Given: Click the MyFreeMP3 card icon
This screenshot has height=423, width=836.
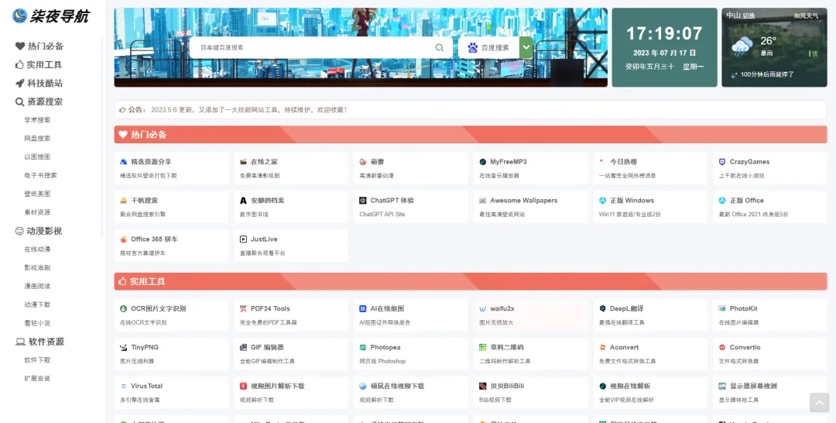Looking at the screenshot, I should click(x=483, y=162).
